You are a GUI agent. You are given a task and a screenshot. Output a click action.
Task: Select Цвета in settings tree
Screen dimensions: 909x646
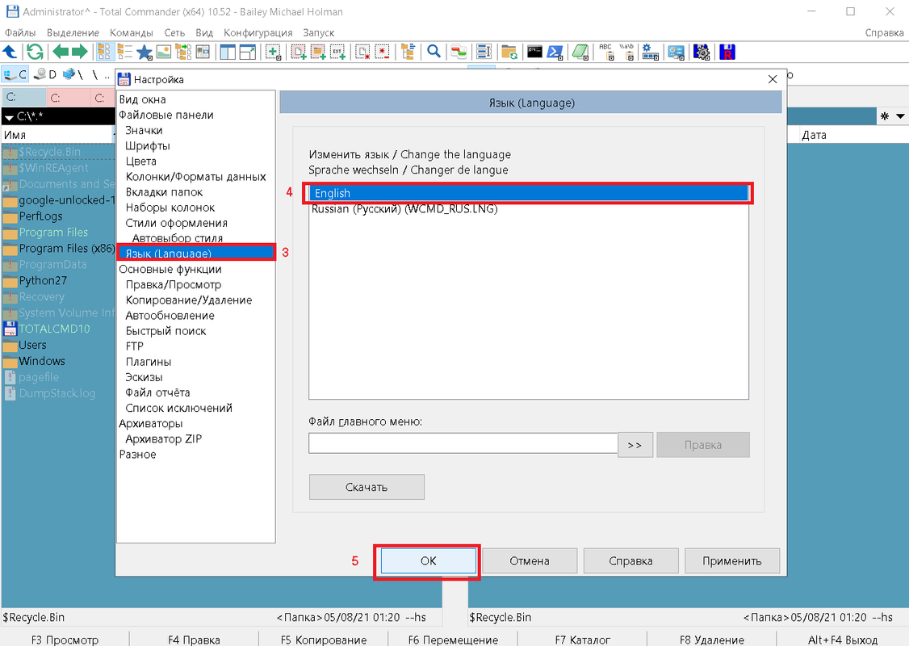pyautogui.click(x=141, y=161)
